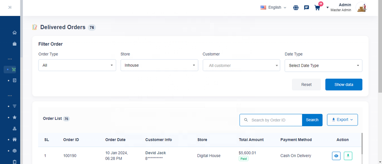Click the star icon in sidebar
The image size is (382, 164).
pyautogui.click(x=14, y=118)
